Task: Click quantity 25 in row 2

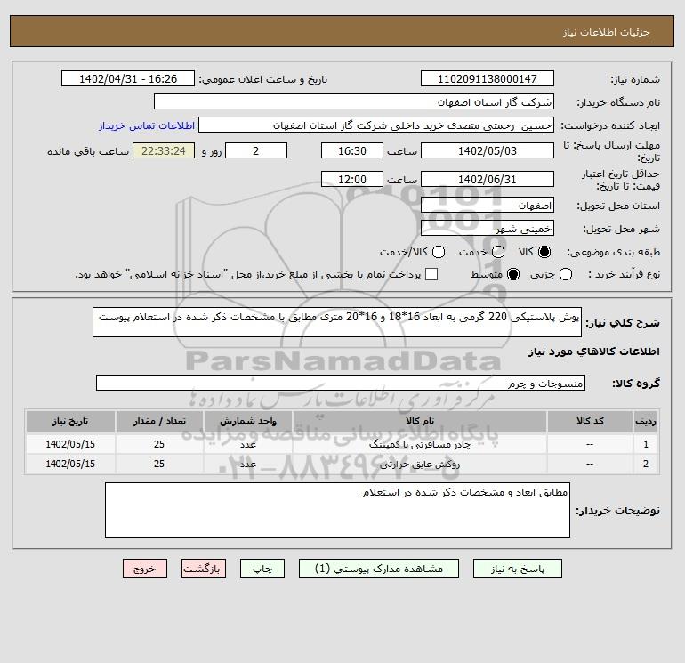Action: coord(159,465)
